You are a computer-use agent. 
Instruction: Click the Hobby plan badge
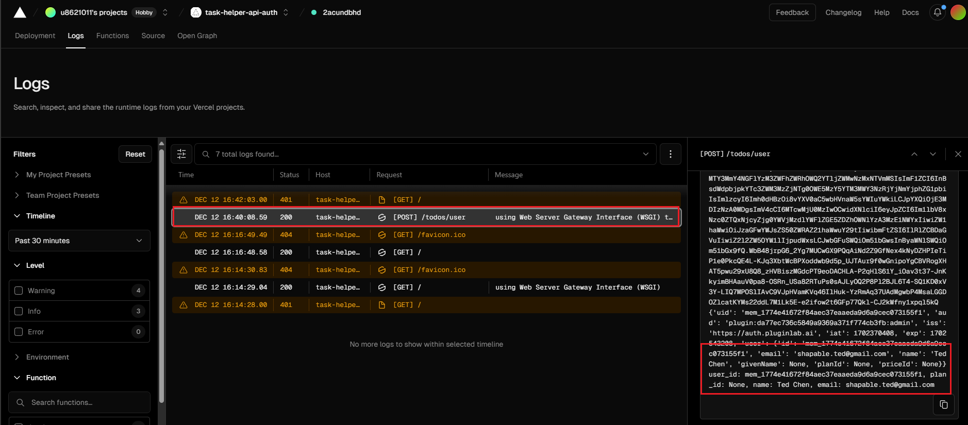pos(144,12)
